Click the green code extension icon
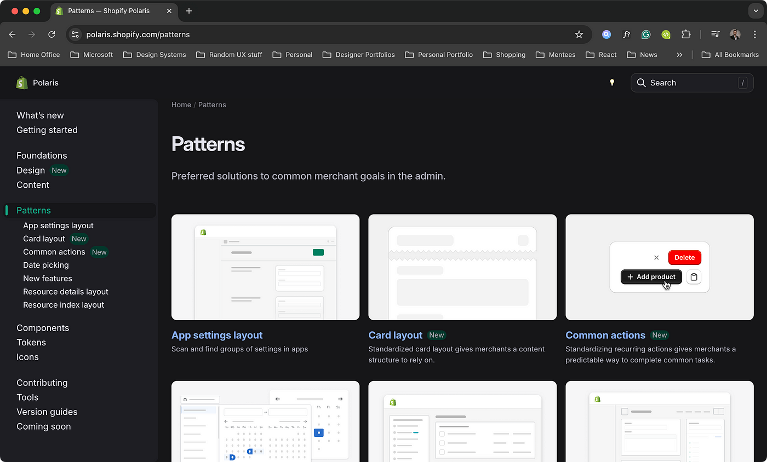 click(x=666, y=34)
